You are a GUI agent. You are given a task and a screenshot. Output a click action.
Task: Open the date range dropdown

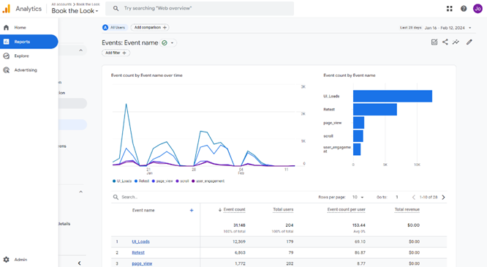coord(448,28)
